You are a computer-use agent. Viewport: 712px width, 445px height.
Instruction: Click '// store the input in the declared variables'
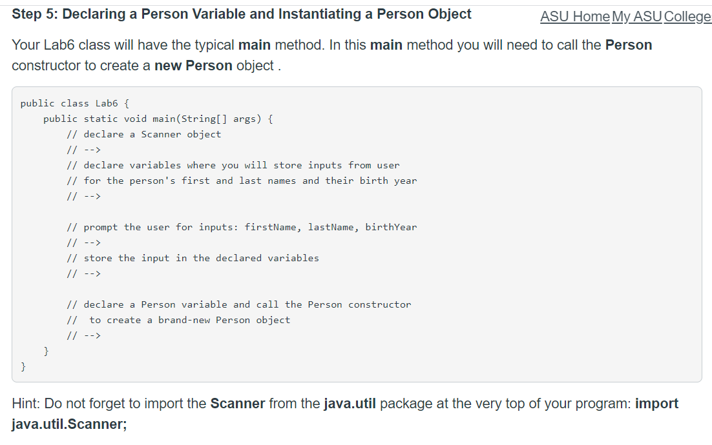point(193,258)
